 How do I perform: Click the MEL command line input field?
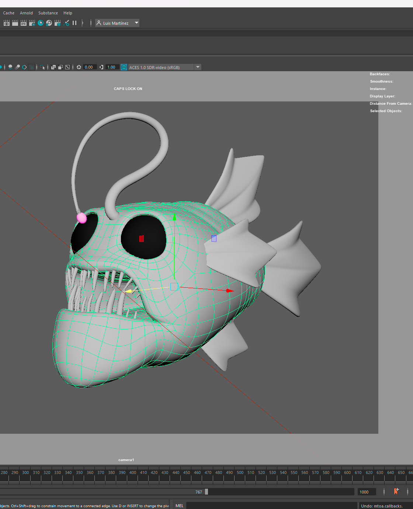click(x=271, y=506)
